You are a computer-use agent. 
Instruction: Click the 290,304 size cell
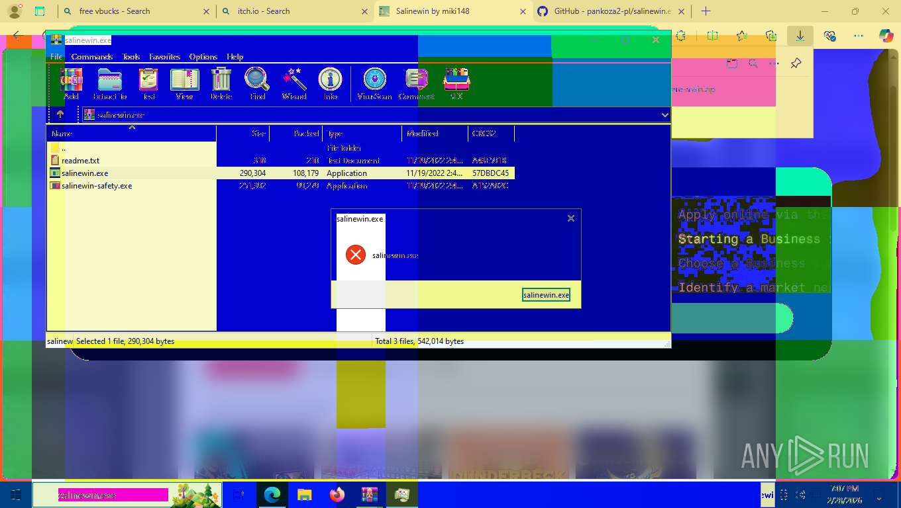click(252, 173)
